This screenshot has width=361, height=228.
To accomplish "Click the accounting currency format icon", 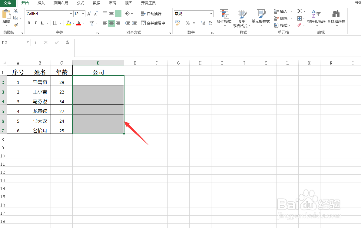I will click(177, 23).
